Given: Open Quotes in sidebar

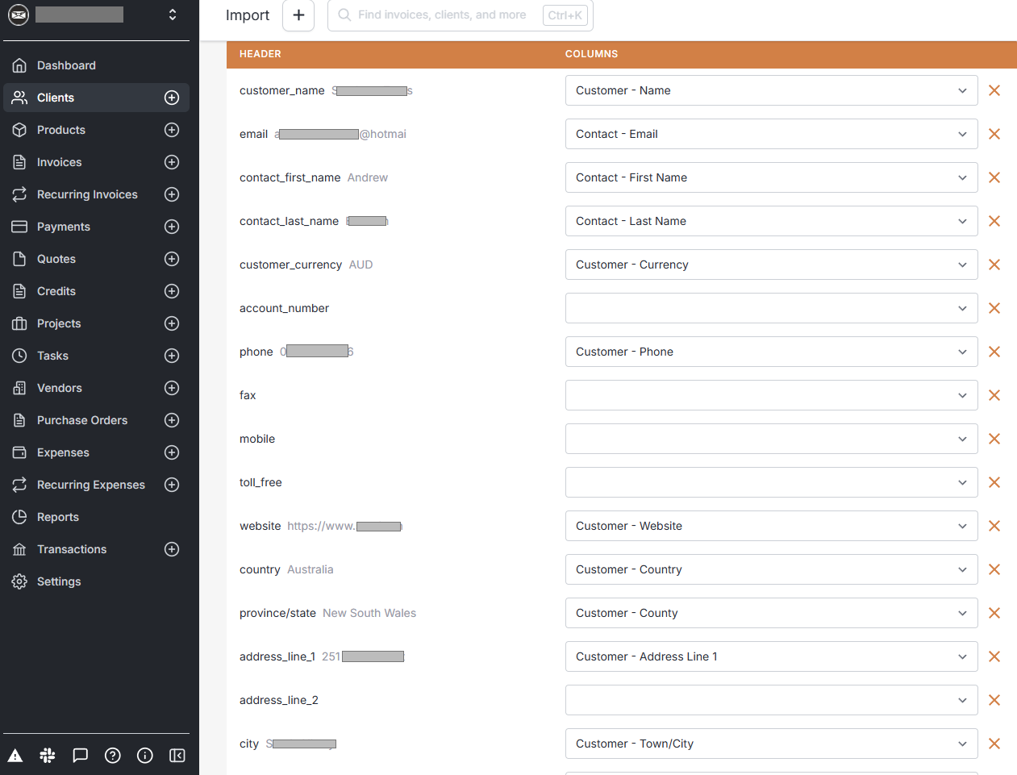Looking at the screenshot, I should coord(56,259).
